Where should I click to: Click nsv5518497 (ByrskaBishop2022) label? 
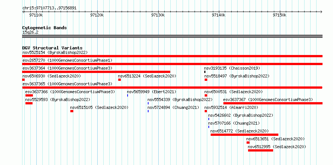click(x=237, y=76)
